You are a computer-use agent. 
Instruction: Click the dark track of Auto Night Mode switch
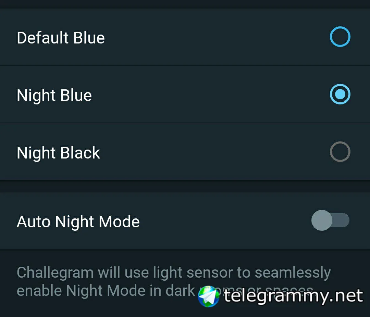(x=342, y=220)
